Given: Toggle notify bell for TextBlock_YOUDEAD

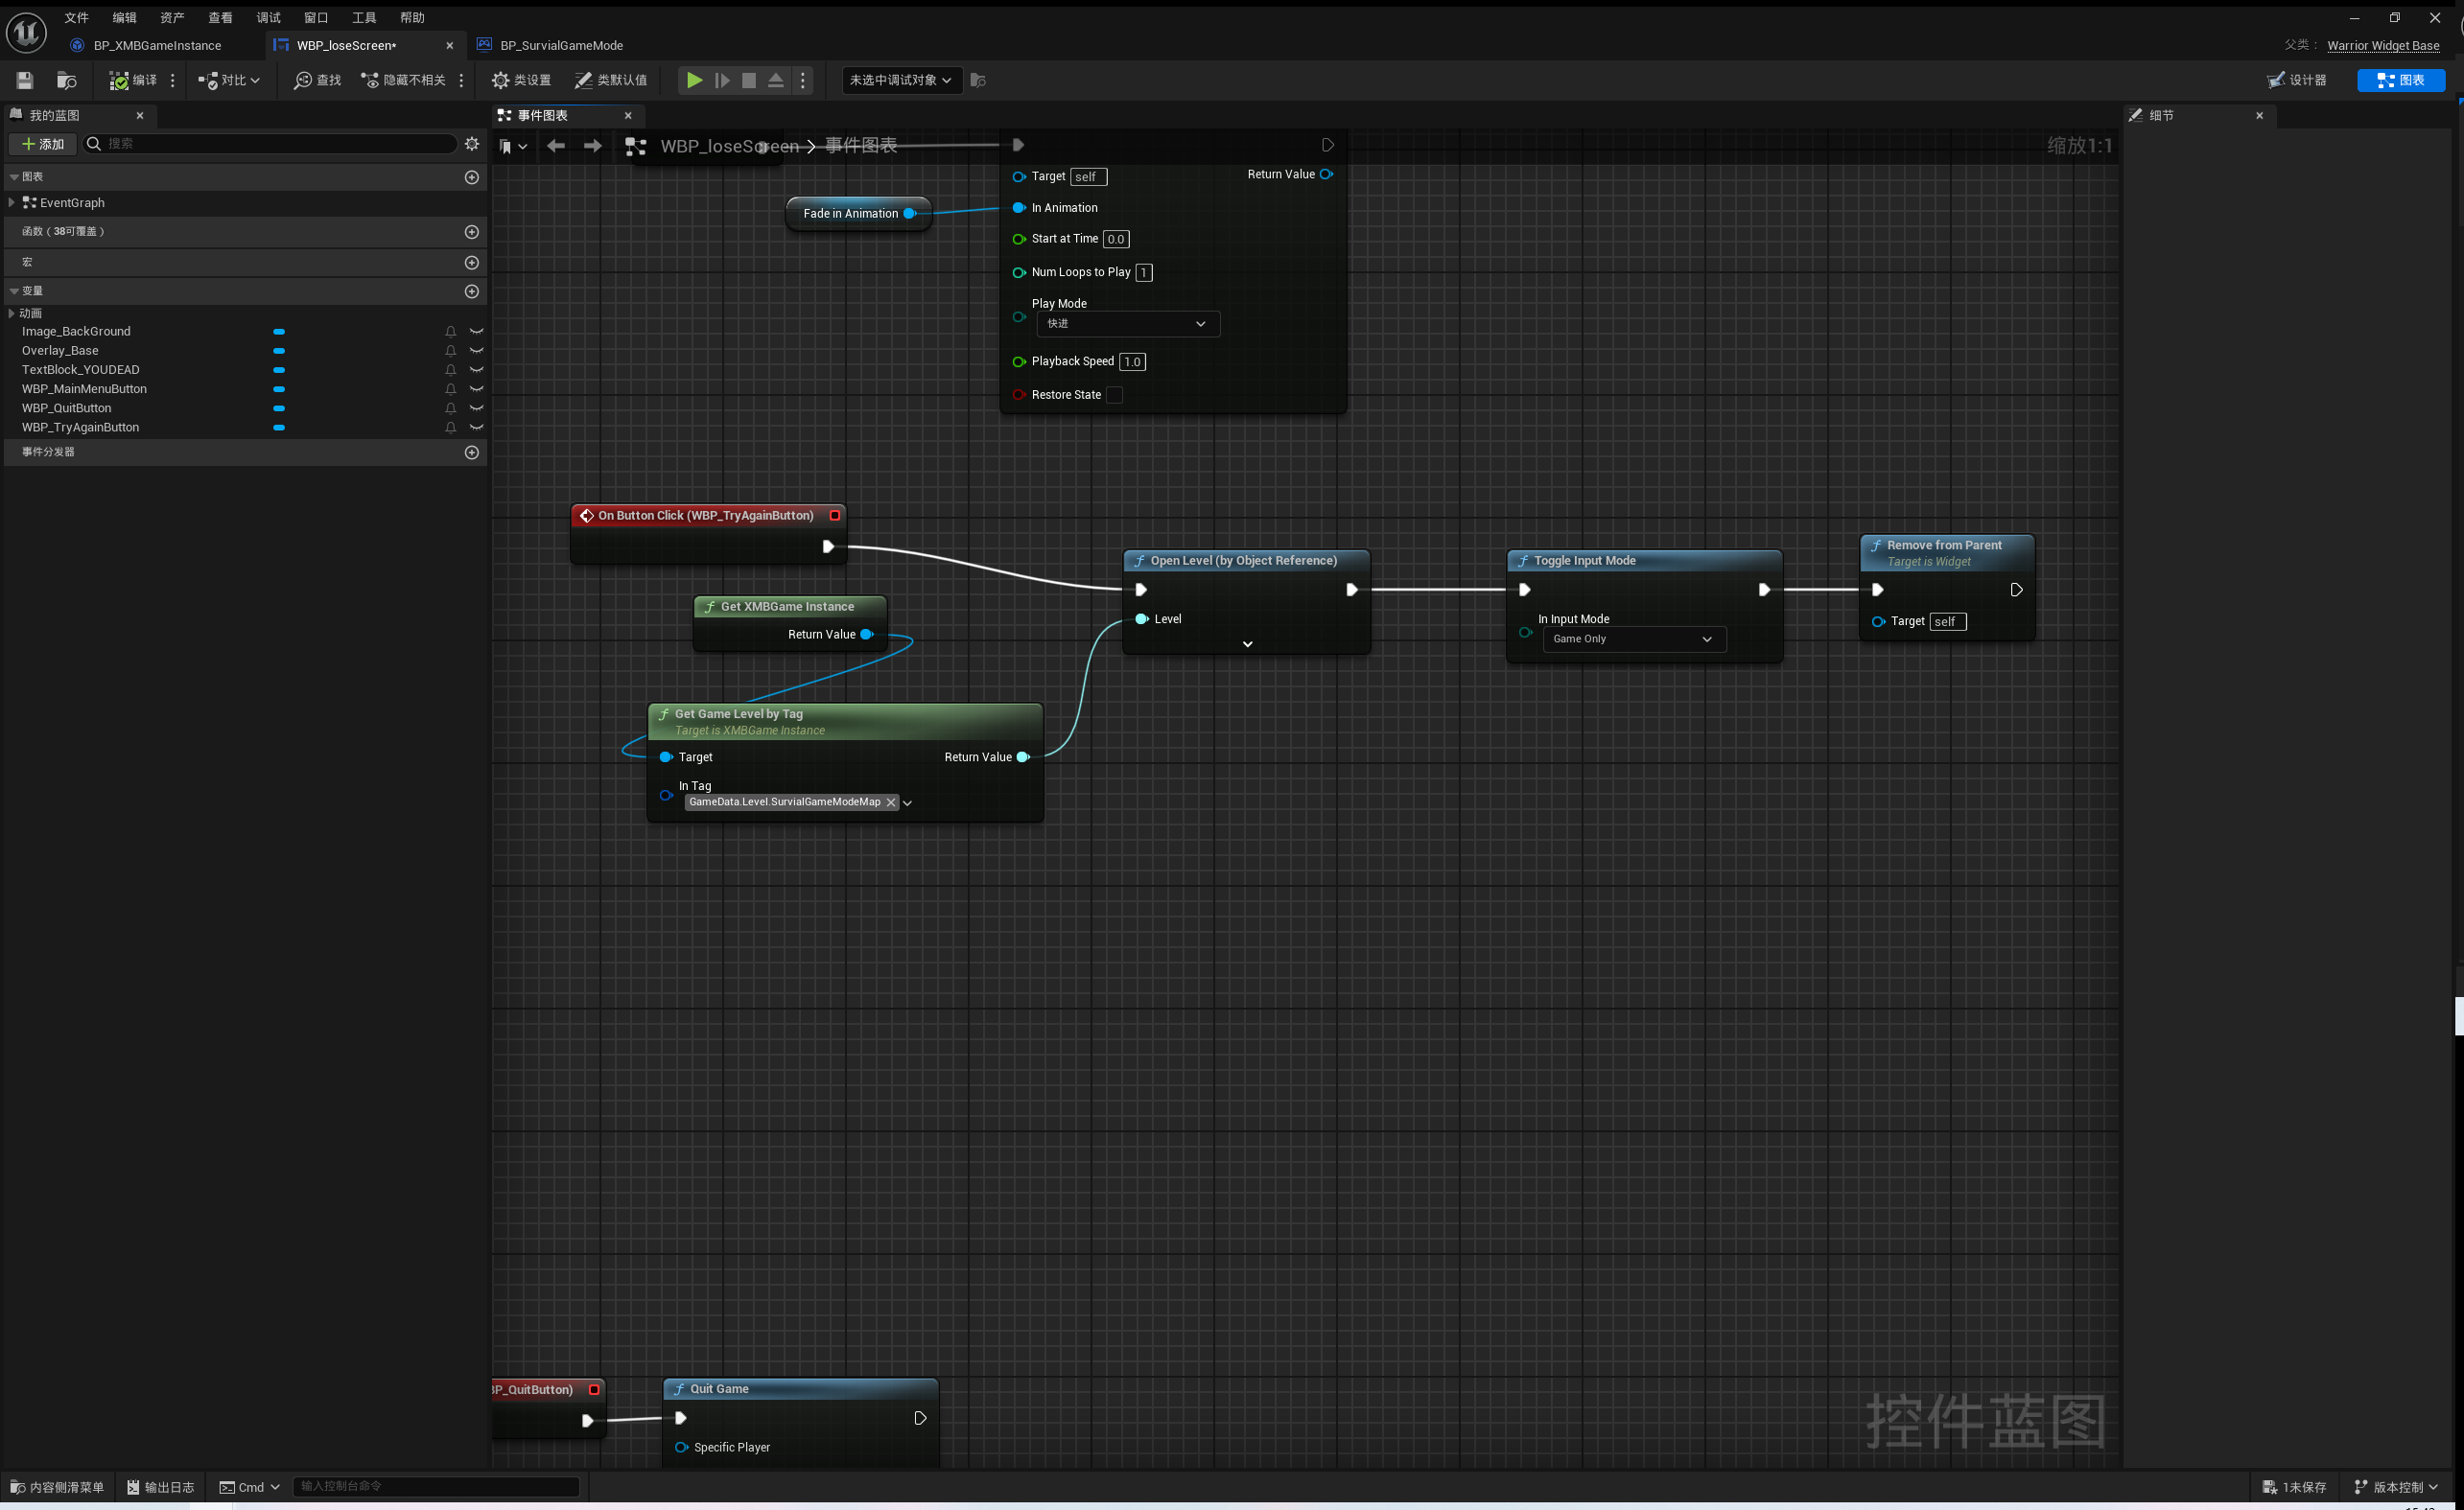Looking at the screenshot, I should (x=451, y=371).
